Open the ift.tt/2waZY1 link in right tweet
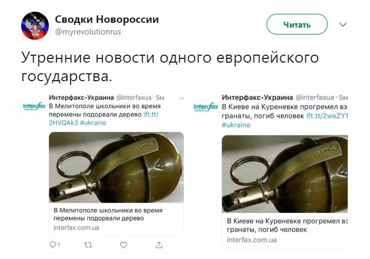Screen dimensions: 370x259 (327, 116)
